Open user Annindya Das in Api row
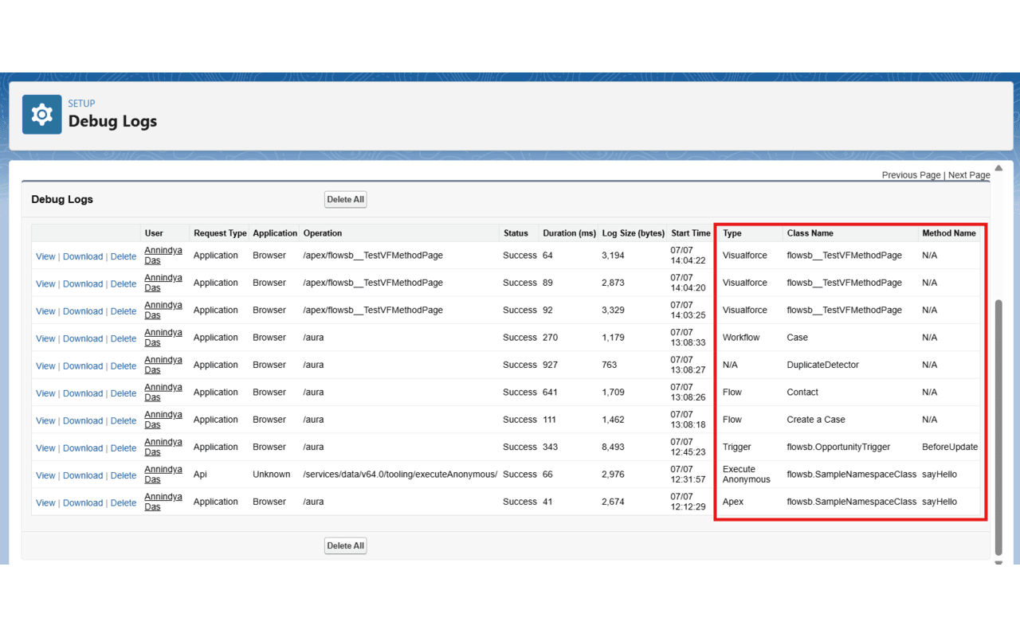 pos(163,475)
